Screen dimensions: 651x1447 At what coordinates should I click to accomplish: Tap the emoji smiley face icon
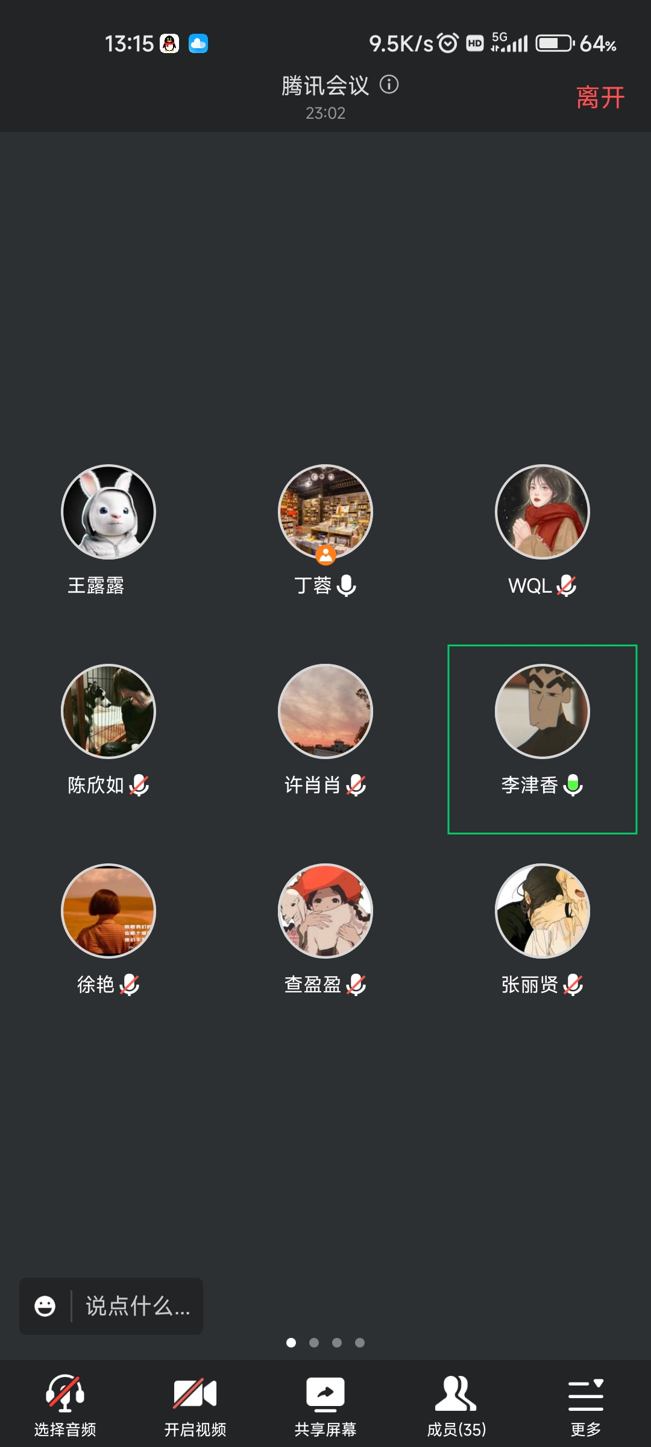tap(45, 1306)
